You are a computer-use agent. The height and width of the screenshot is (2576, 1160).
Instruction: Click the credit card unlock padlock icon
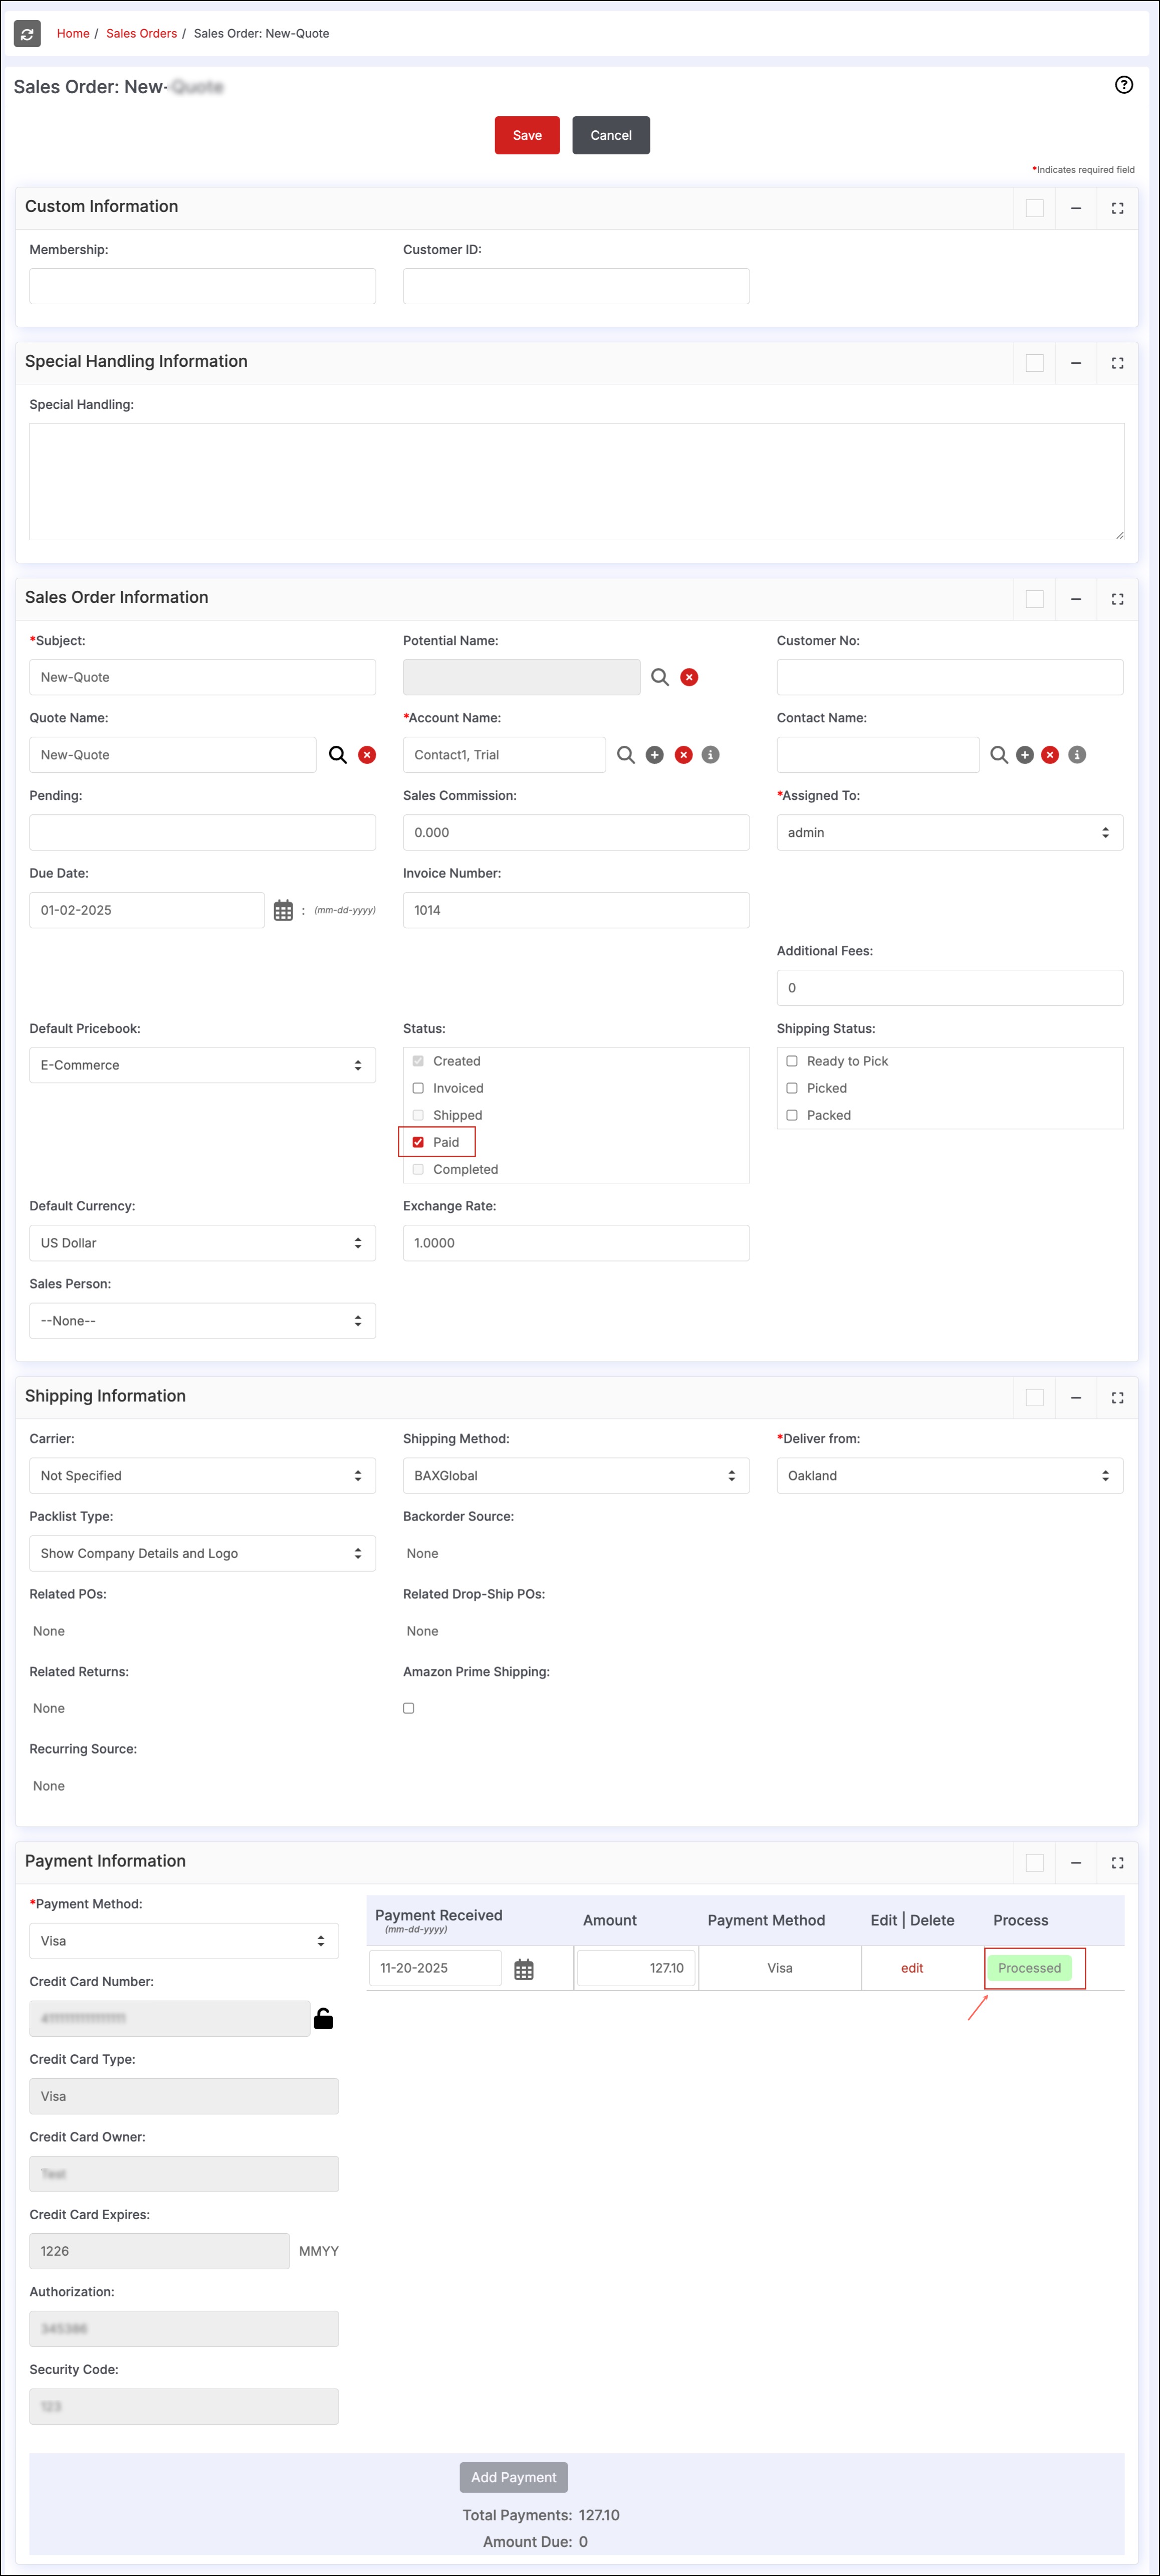click(x=323, y=2018)
